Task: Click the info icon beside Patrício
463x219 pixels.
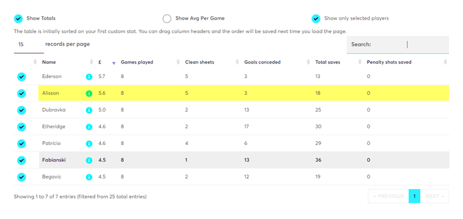Action: pos(89,144)
